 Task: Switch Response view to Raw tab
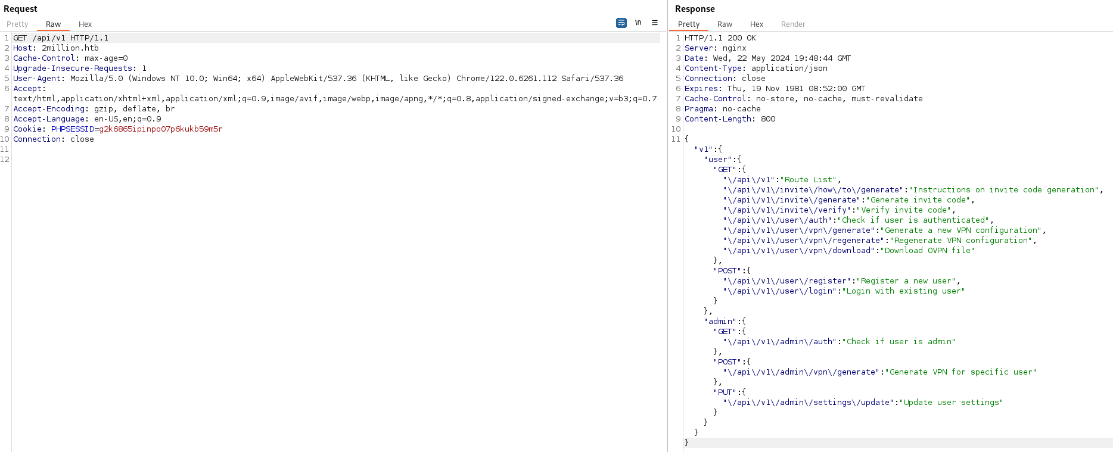pos(725,24)
